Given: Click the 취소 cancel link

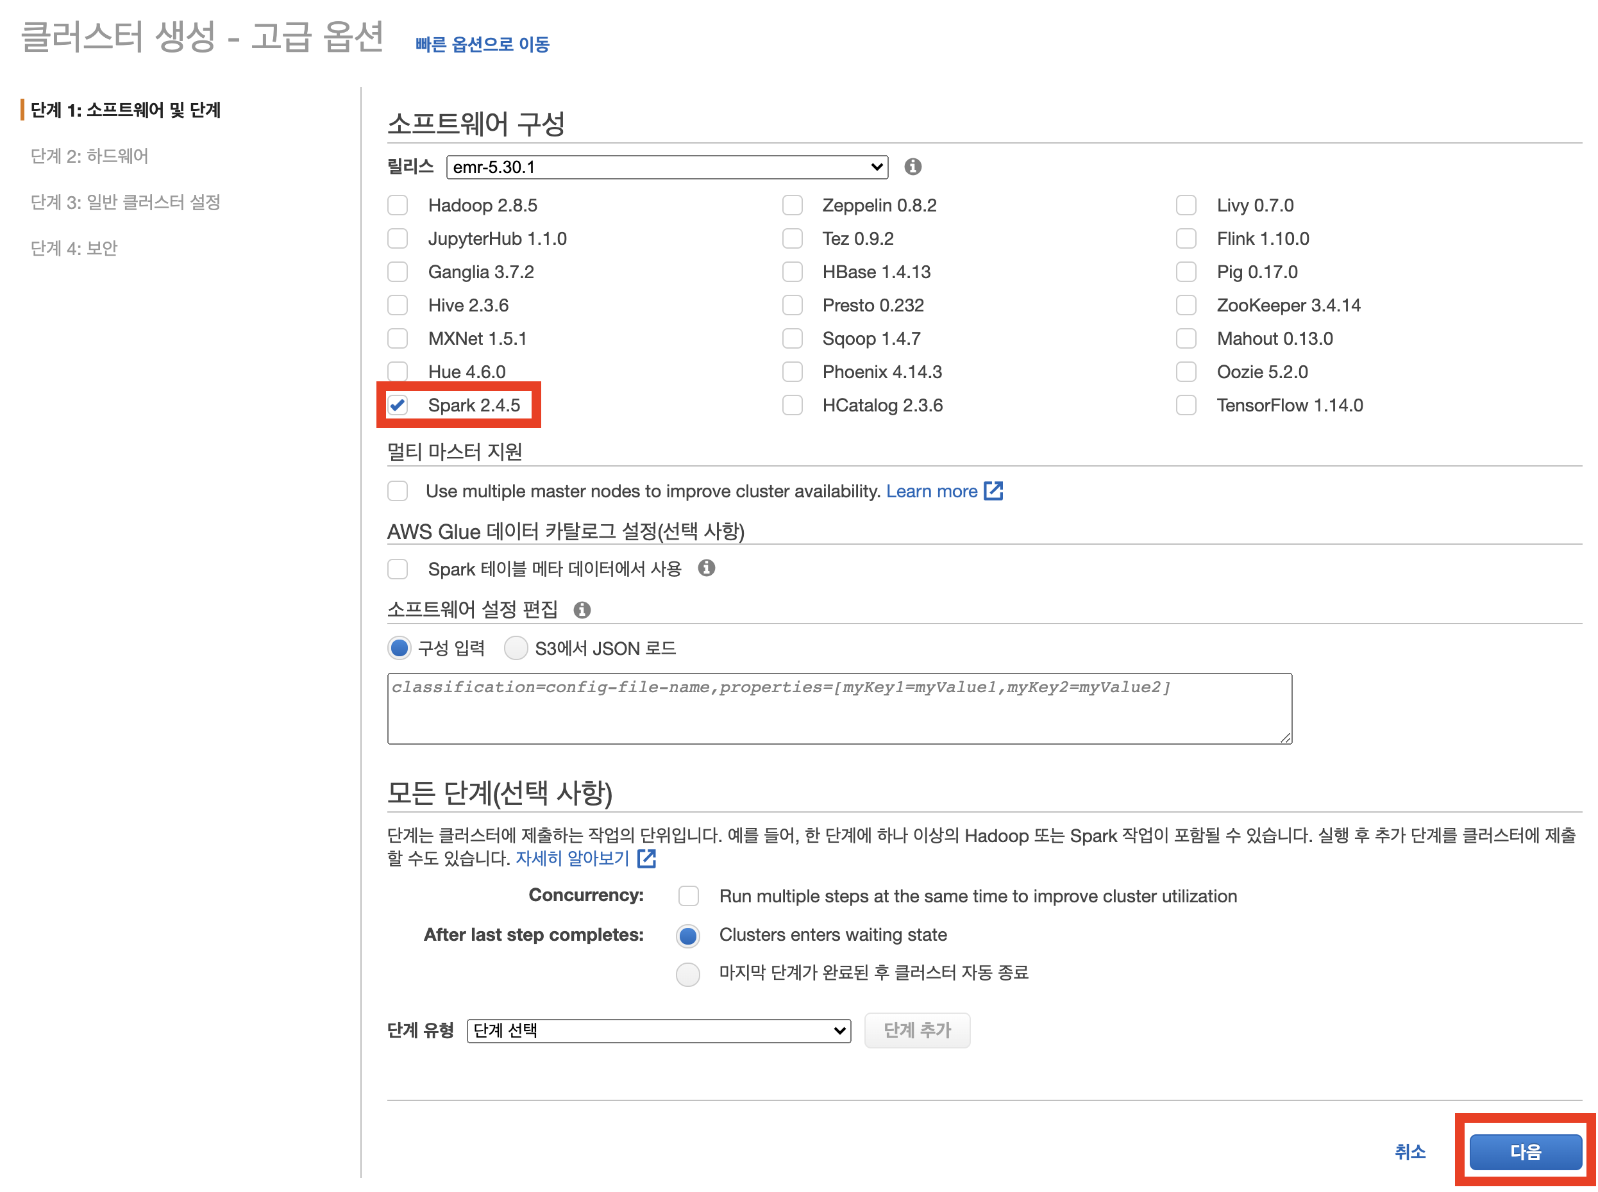Looking at the screenshot, I should [1409, 1151].
